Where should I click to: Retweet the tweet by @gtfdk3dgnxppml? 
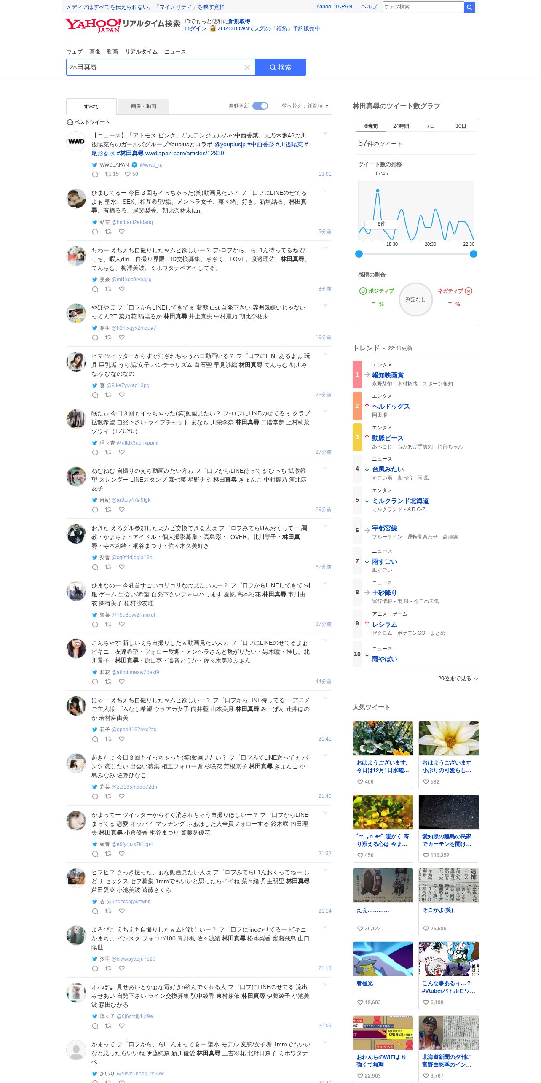click(x=108, y=452)
